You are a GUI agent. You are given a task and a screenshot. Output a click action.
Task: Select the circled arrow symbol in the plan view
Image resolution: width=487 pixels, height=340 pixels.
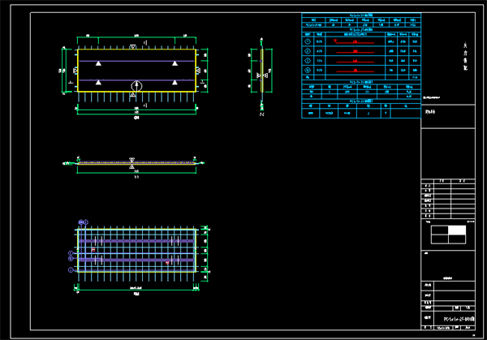pos(136,86)
